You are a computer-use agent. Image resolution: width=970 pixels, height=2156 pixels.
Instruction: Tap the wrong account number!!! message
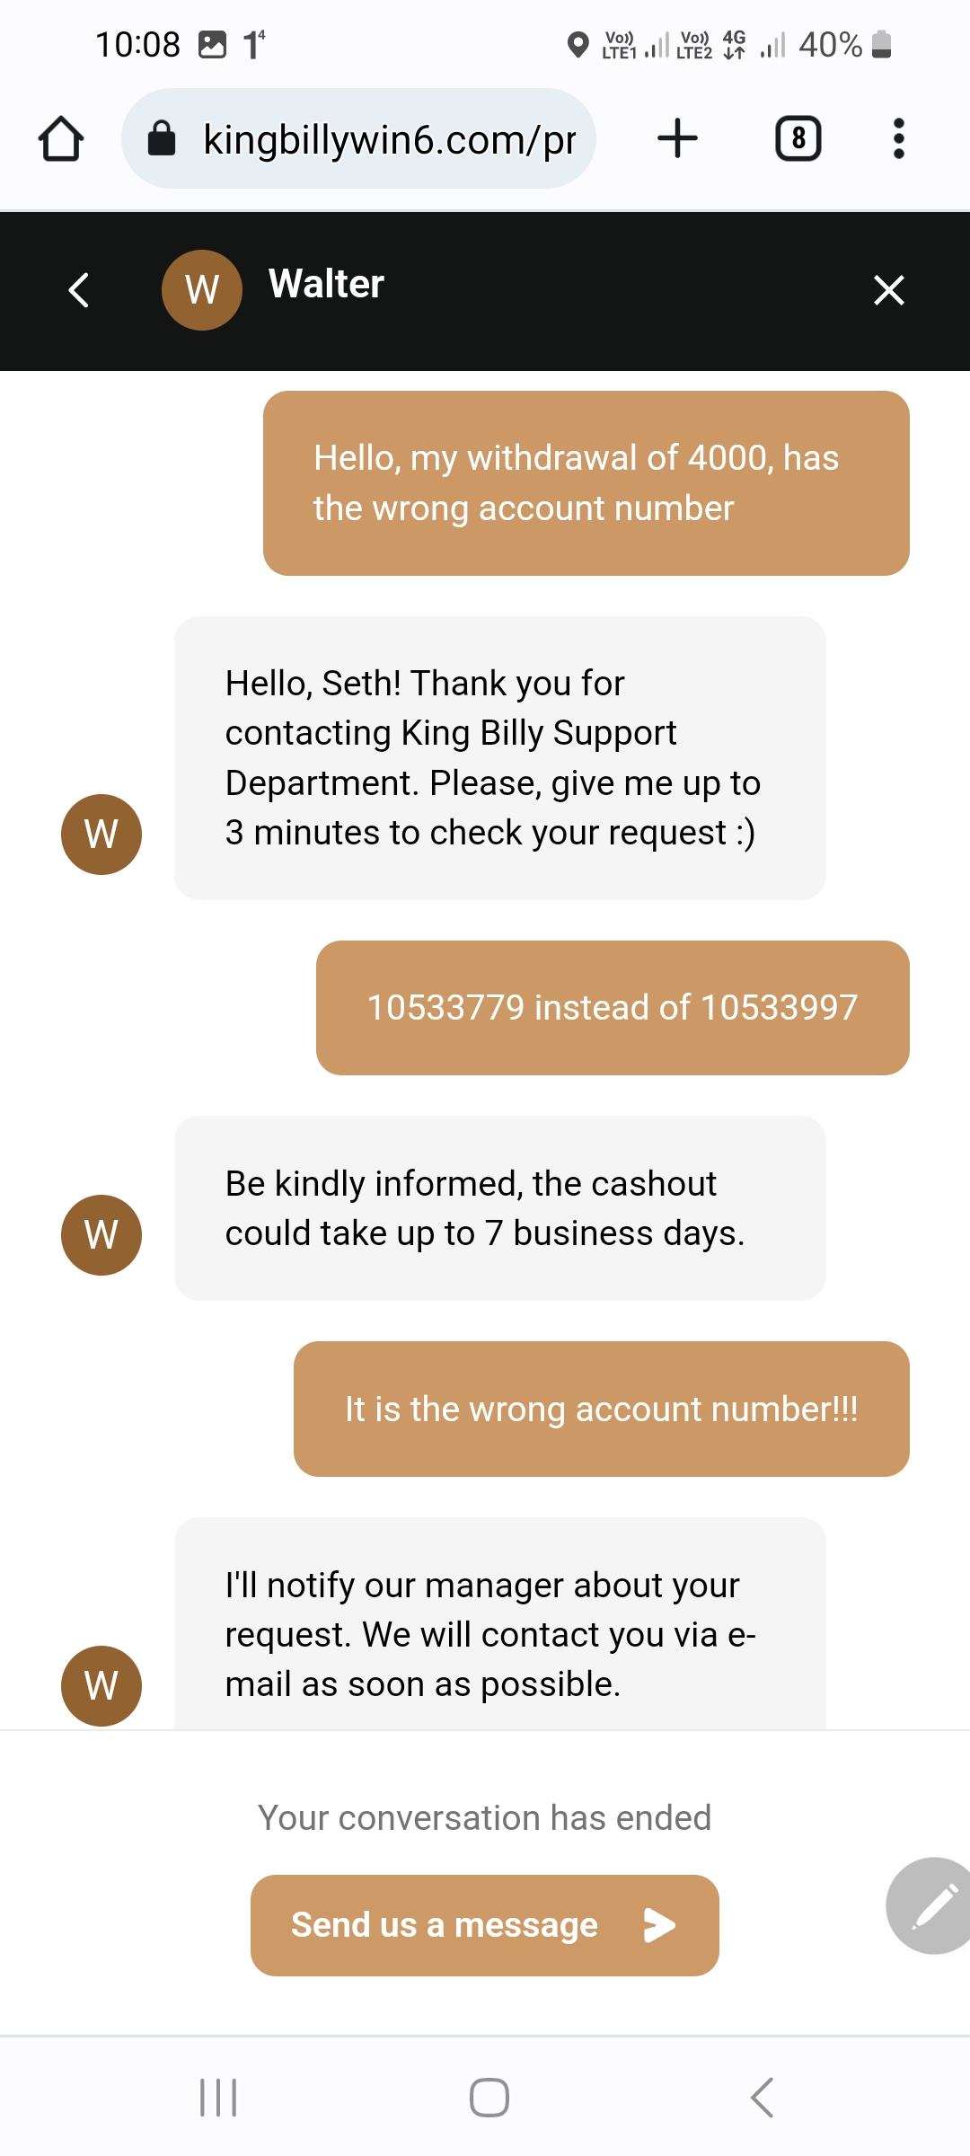tap(601, 1409)
